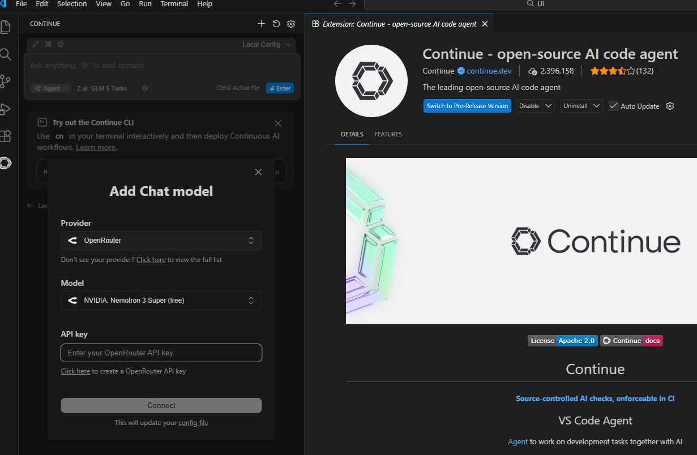The height and width of the screenshot is (455, 697).
Task: Switch to the FEATURES tab
Action: 388,134
